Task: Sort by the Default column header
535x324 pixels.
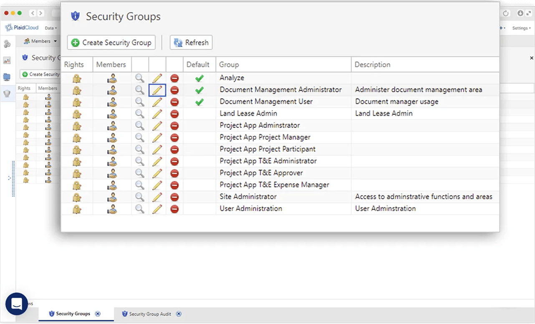Action: (x=199, y=65)
